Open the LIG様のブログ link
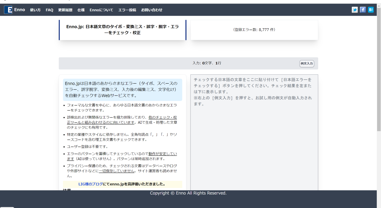This screenshot has height=208, width=381. (x=91, y=184)
